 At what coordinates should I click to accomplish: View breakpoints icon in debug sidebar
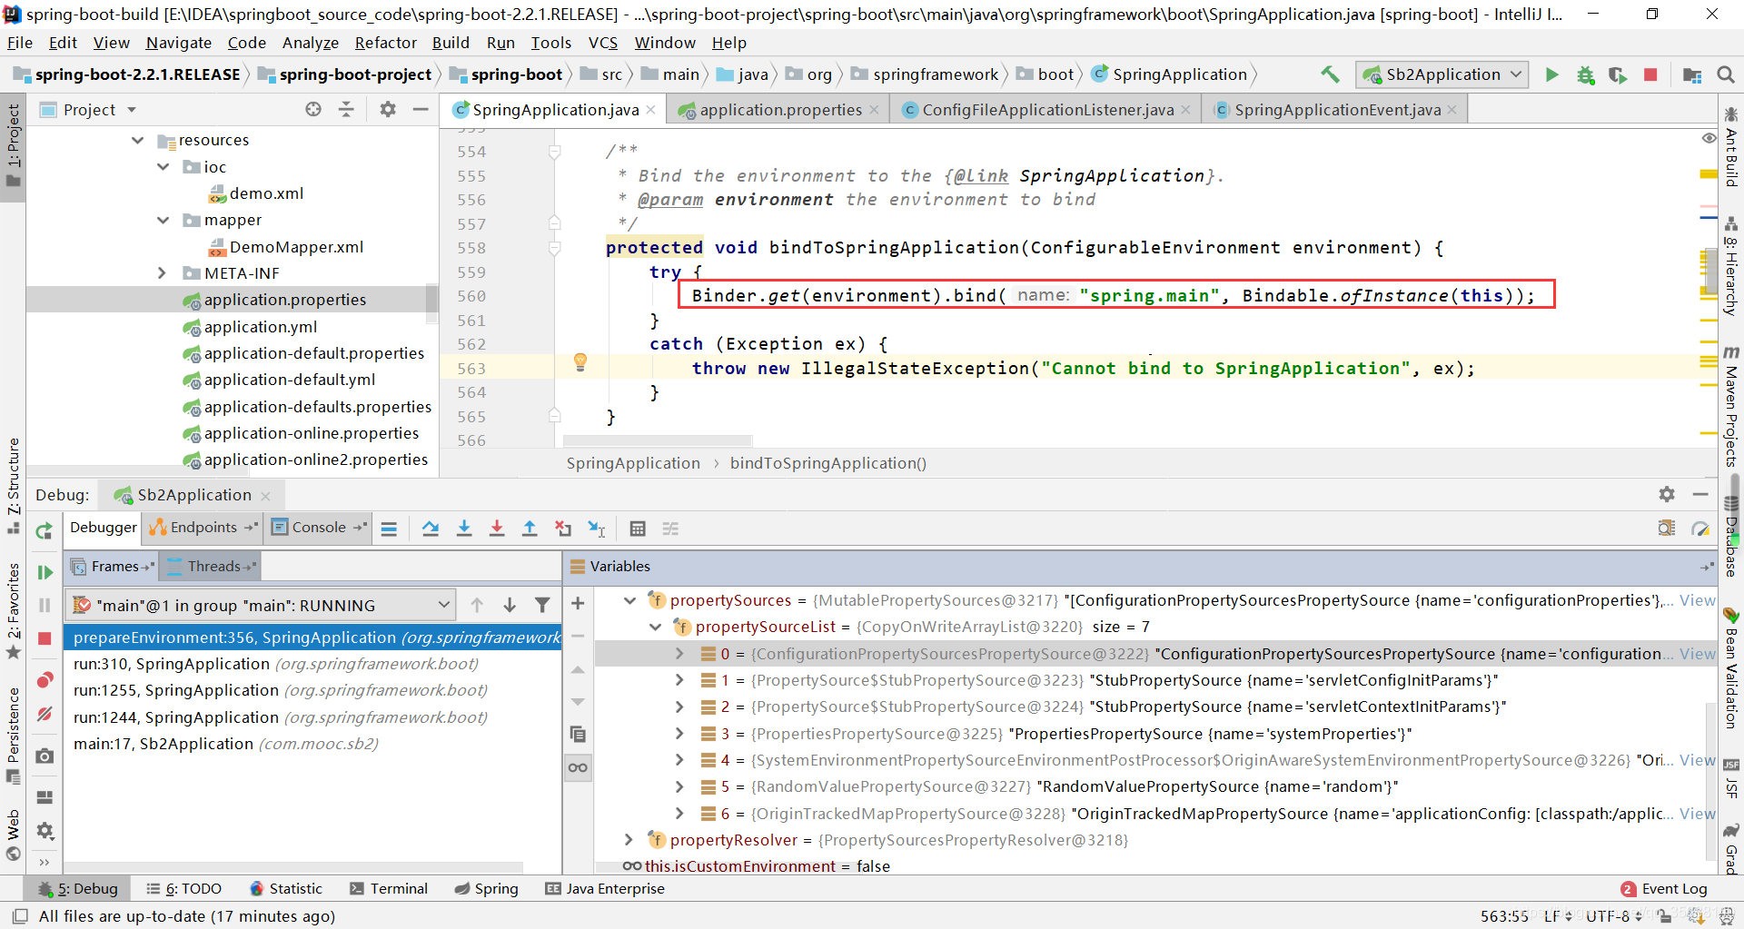[44, 681]
